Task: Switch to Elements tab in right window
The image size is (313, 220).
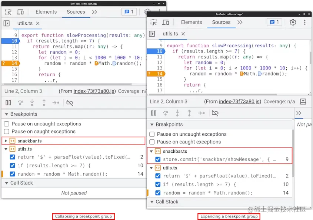Action: pos(192,22)
